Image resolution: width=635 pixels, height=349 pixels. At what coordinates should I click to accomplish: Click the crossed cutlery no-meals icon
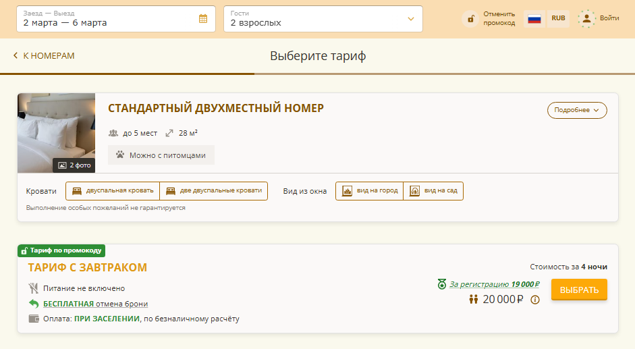pyautogui.click(x=33, y=288)
